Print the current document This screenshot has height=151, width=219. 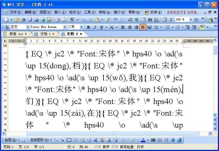click(57, 20)
